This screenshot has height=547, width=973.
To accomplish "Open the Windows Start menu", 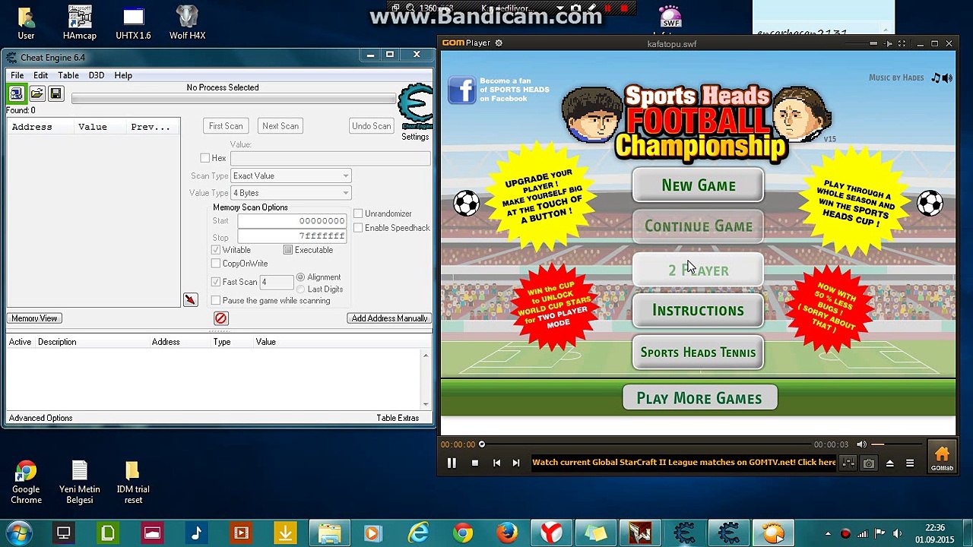I will click(19, 533).
